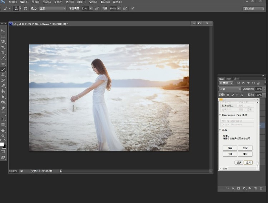Click the 应用 apply button
The height and width of the screenshot is (203, 268).
[x=248, y=163]
